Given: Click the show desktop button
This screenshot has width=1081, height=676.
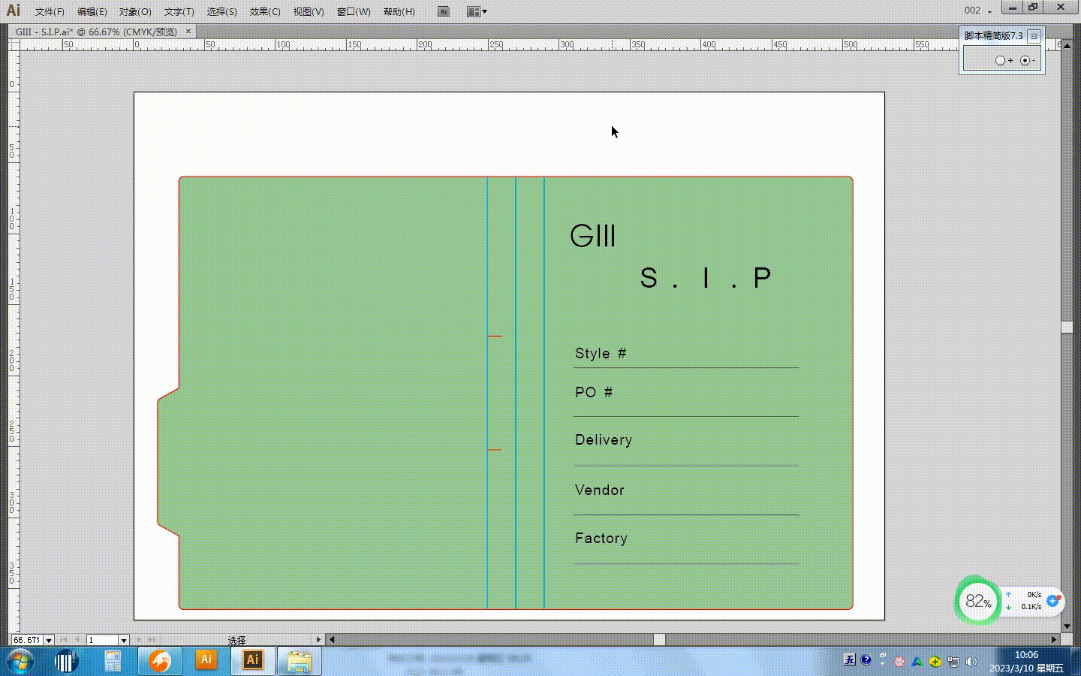Looking at the screenshot, I should 1075,662.
